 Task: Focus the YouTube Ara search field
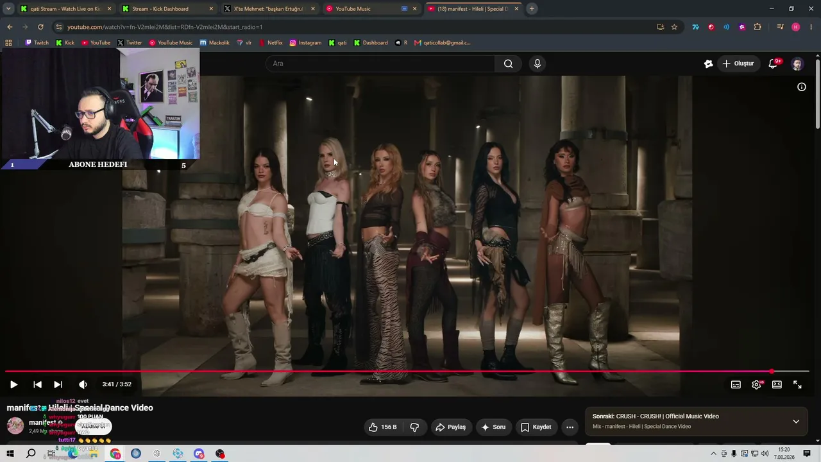(380, 64)
